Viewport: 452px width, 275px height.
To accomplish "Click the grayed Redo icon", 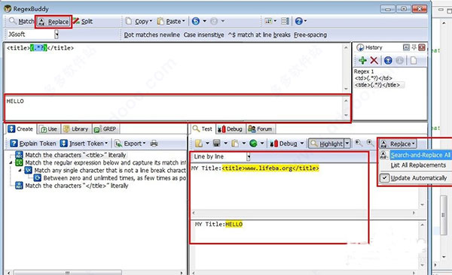I will (x=214, y=21).
